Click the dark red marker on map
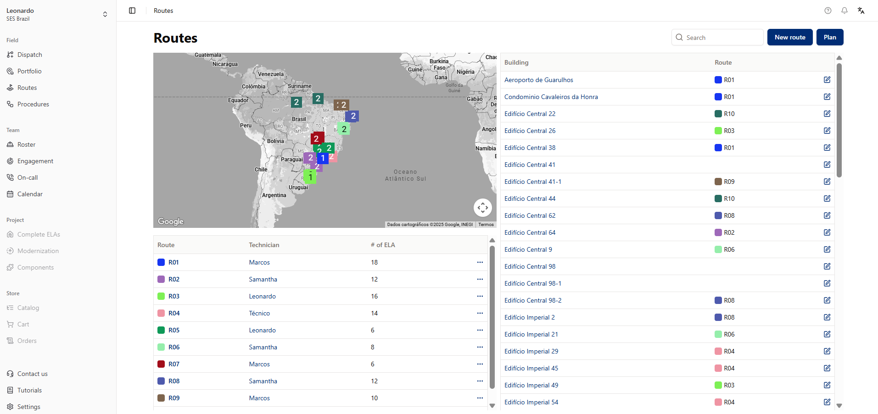878x414 pixels. 317,138
